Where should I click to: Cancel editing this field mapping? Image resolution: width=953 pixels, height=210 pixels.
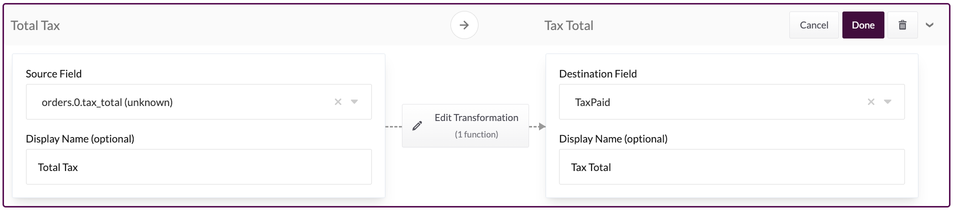pos(814,25)
